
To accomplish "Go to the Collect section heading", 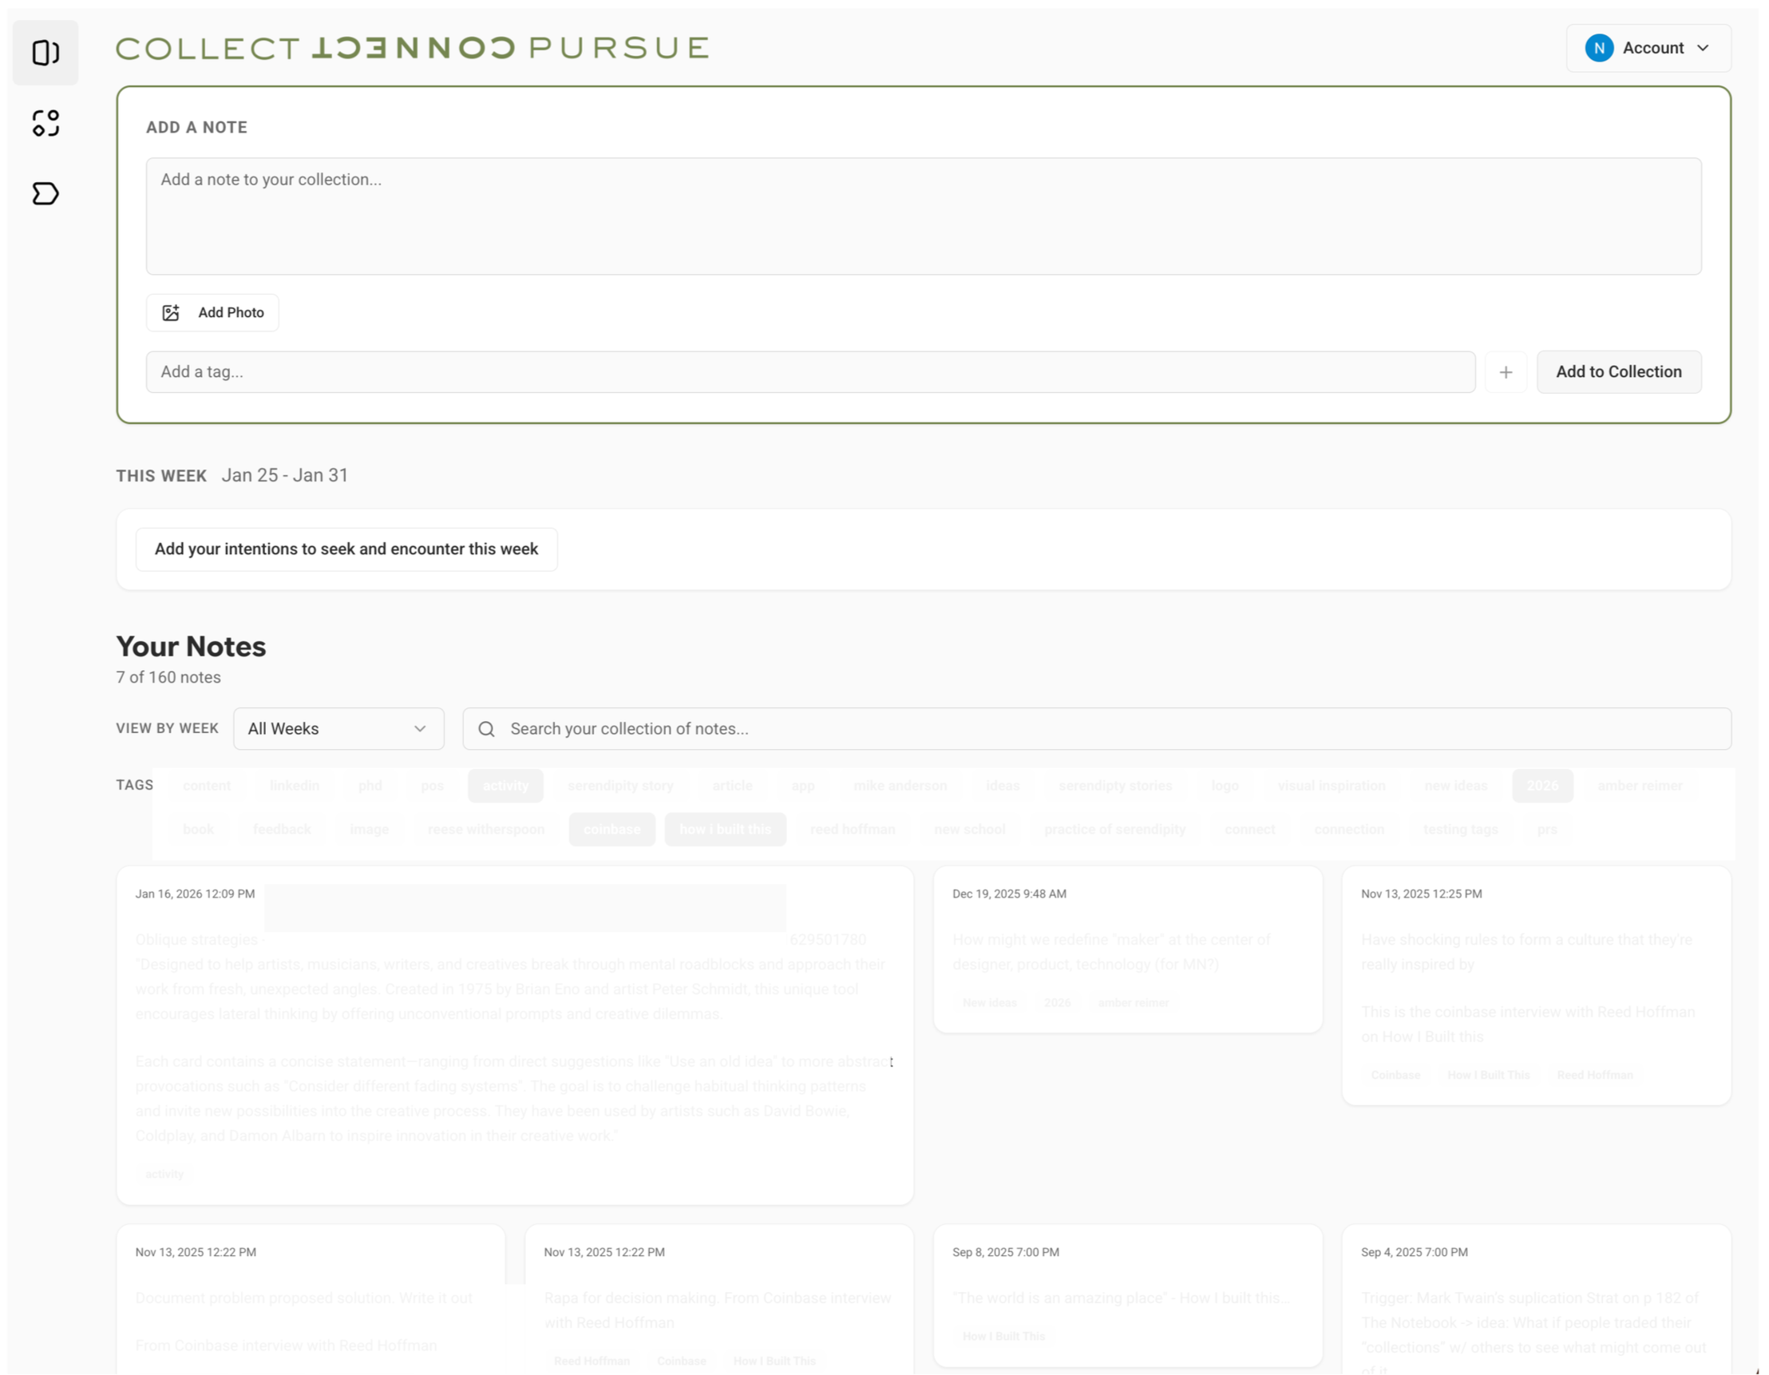I will click(208, 48).
